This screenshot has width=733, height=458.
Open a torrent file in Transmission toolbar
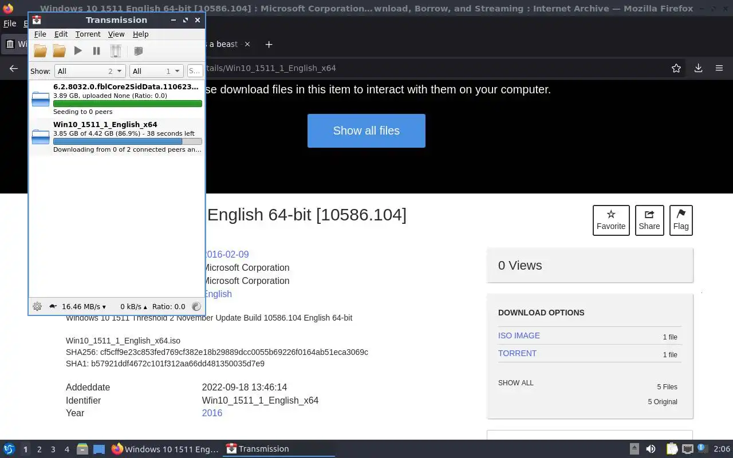40,51
